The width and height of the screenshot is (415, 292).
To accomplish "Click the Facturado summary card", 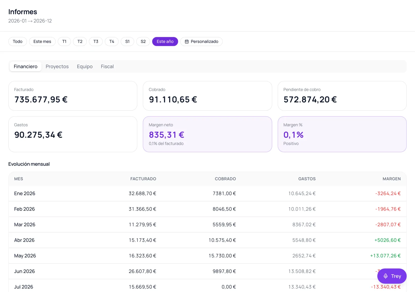I will 73,96.
